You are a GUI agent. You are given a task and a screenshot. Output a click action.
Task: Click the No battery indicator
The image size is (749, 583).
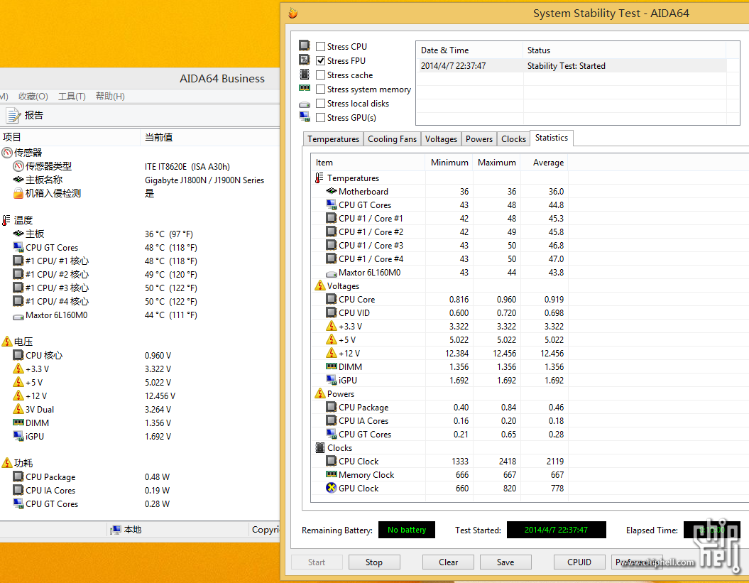pyautogui.click(x=407, y=530)
